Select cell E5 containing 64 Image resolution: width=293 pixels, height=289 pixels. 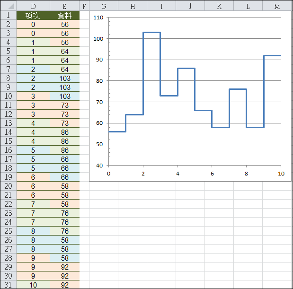coord(64,51)
